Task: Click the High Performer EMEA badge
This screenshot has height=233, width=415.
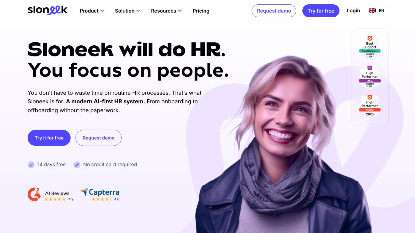Action: coord(370,77)
